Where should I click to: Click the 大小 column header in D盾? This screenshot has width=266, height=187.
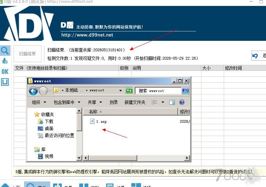coord(213,68)
